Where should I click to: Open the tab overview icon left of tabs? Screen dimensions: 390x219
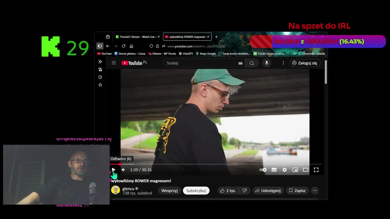[x=108, y=37]
